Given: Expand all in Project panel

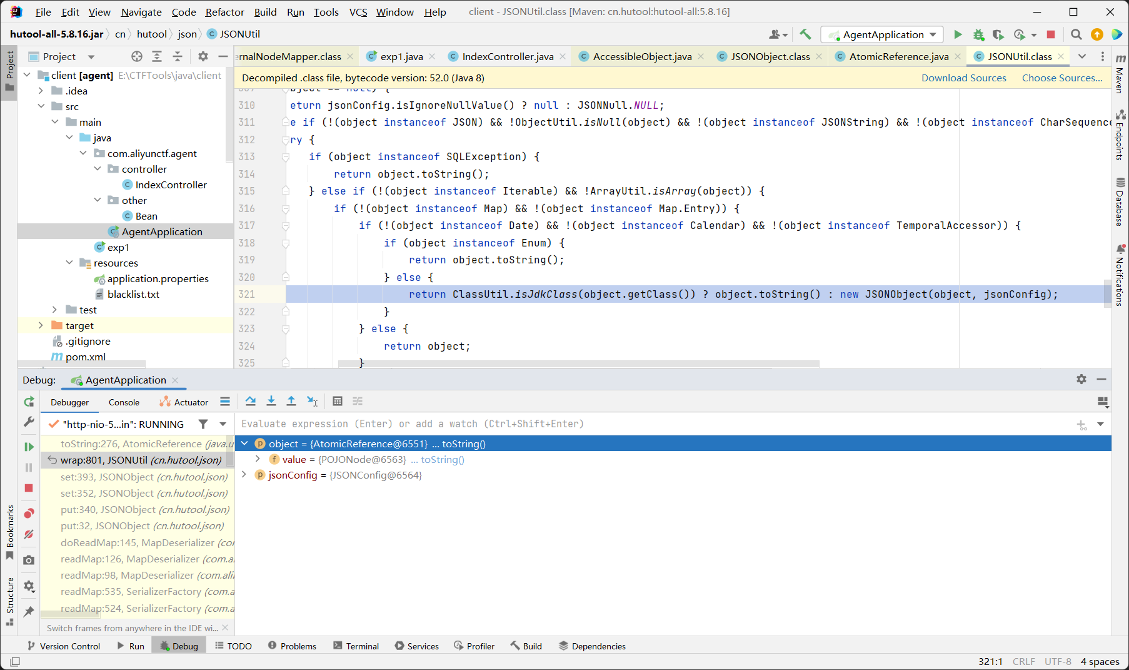Looking at the screenshot, I should click(157, 56).
